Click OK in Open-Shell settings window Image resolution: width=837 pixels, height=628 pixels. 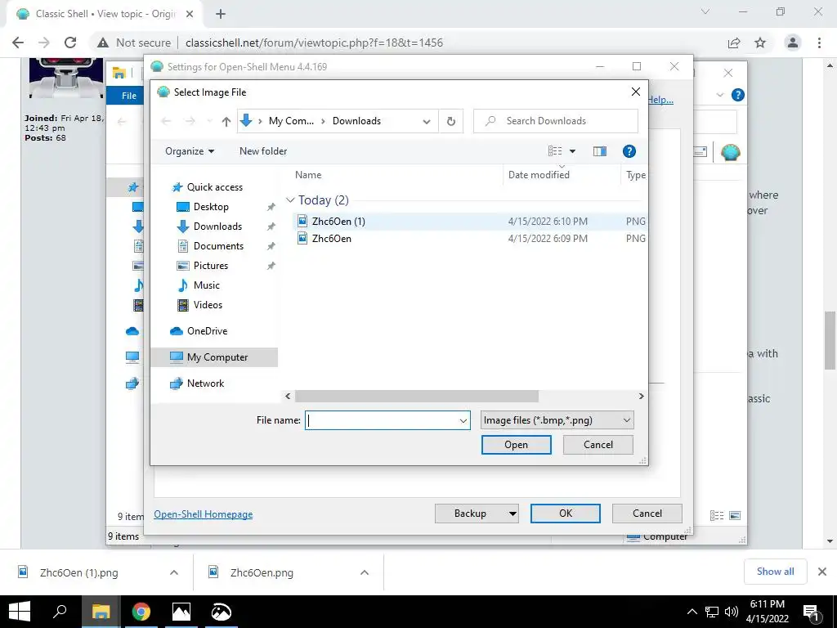coord(566,514)
